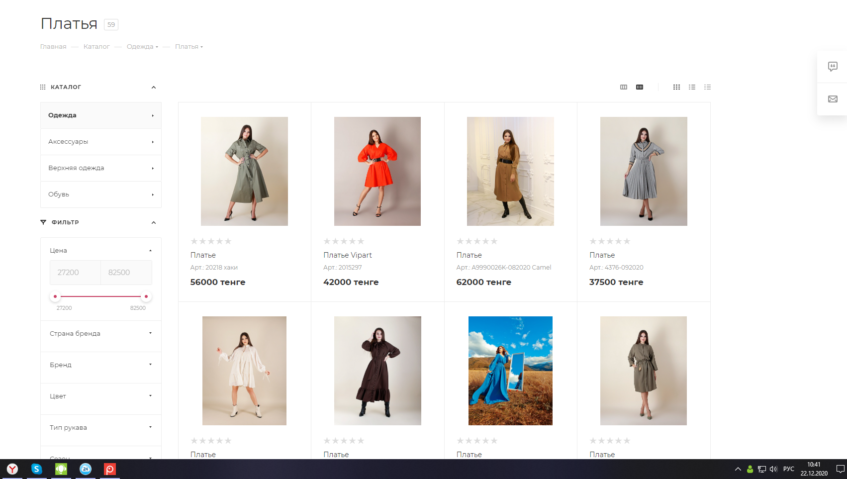Click the price '42000 тенге'
This screenshot has height=479, width=847.
point(351,282)
